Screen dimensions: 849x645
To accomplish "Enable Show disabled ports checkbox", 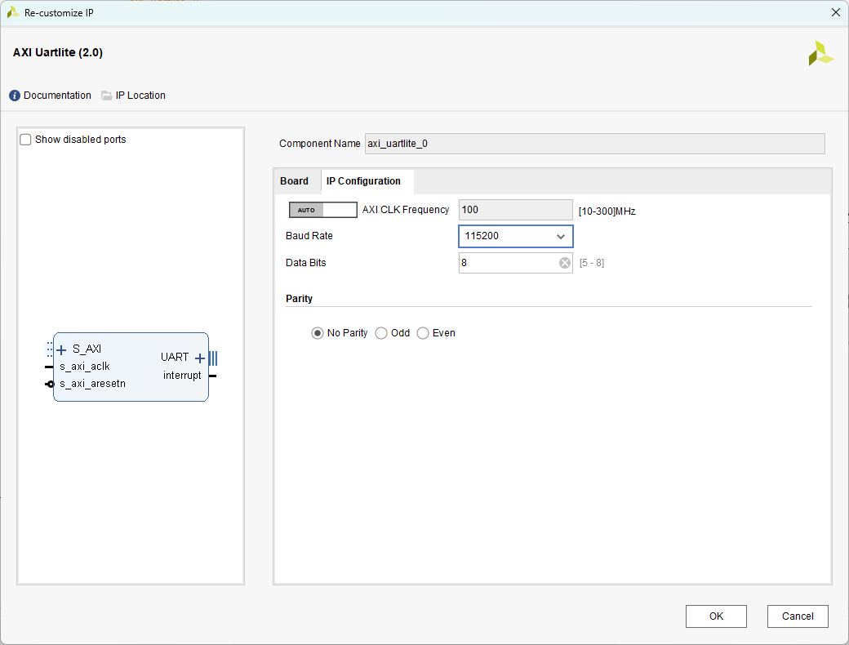I will pos(25,140).
